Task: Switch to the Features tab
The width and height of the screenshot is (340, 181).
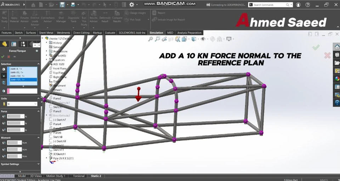Action: (x=6, y=33)
